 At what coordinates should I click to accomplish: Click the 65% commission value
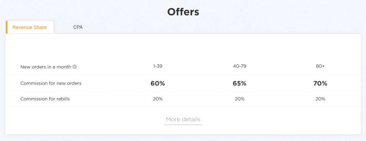click(x=240, y=83)
